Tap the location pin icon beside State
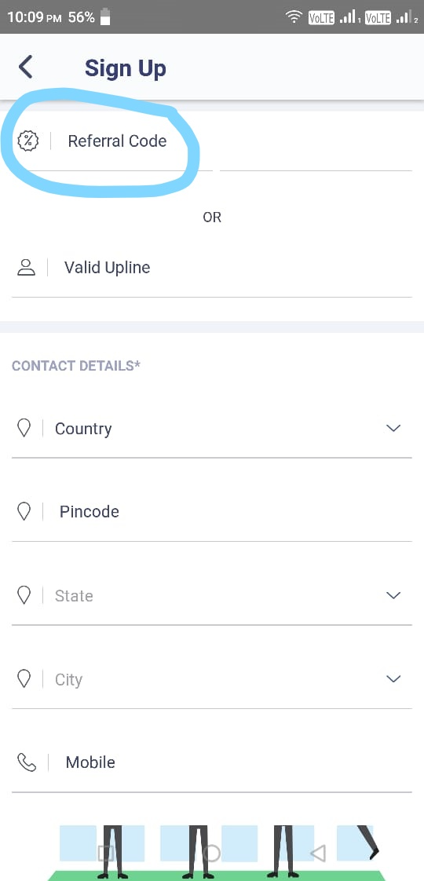Image resolution: width=424 pixels, height=881 pixels. [24, 595]
